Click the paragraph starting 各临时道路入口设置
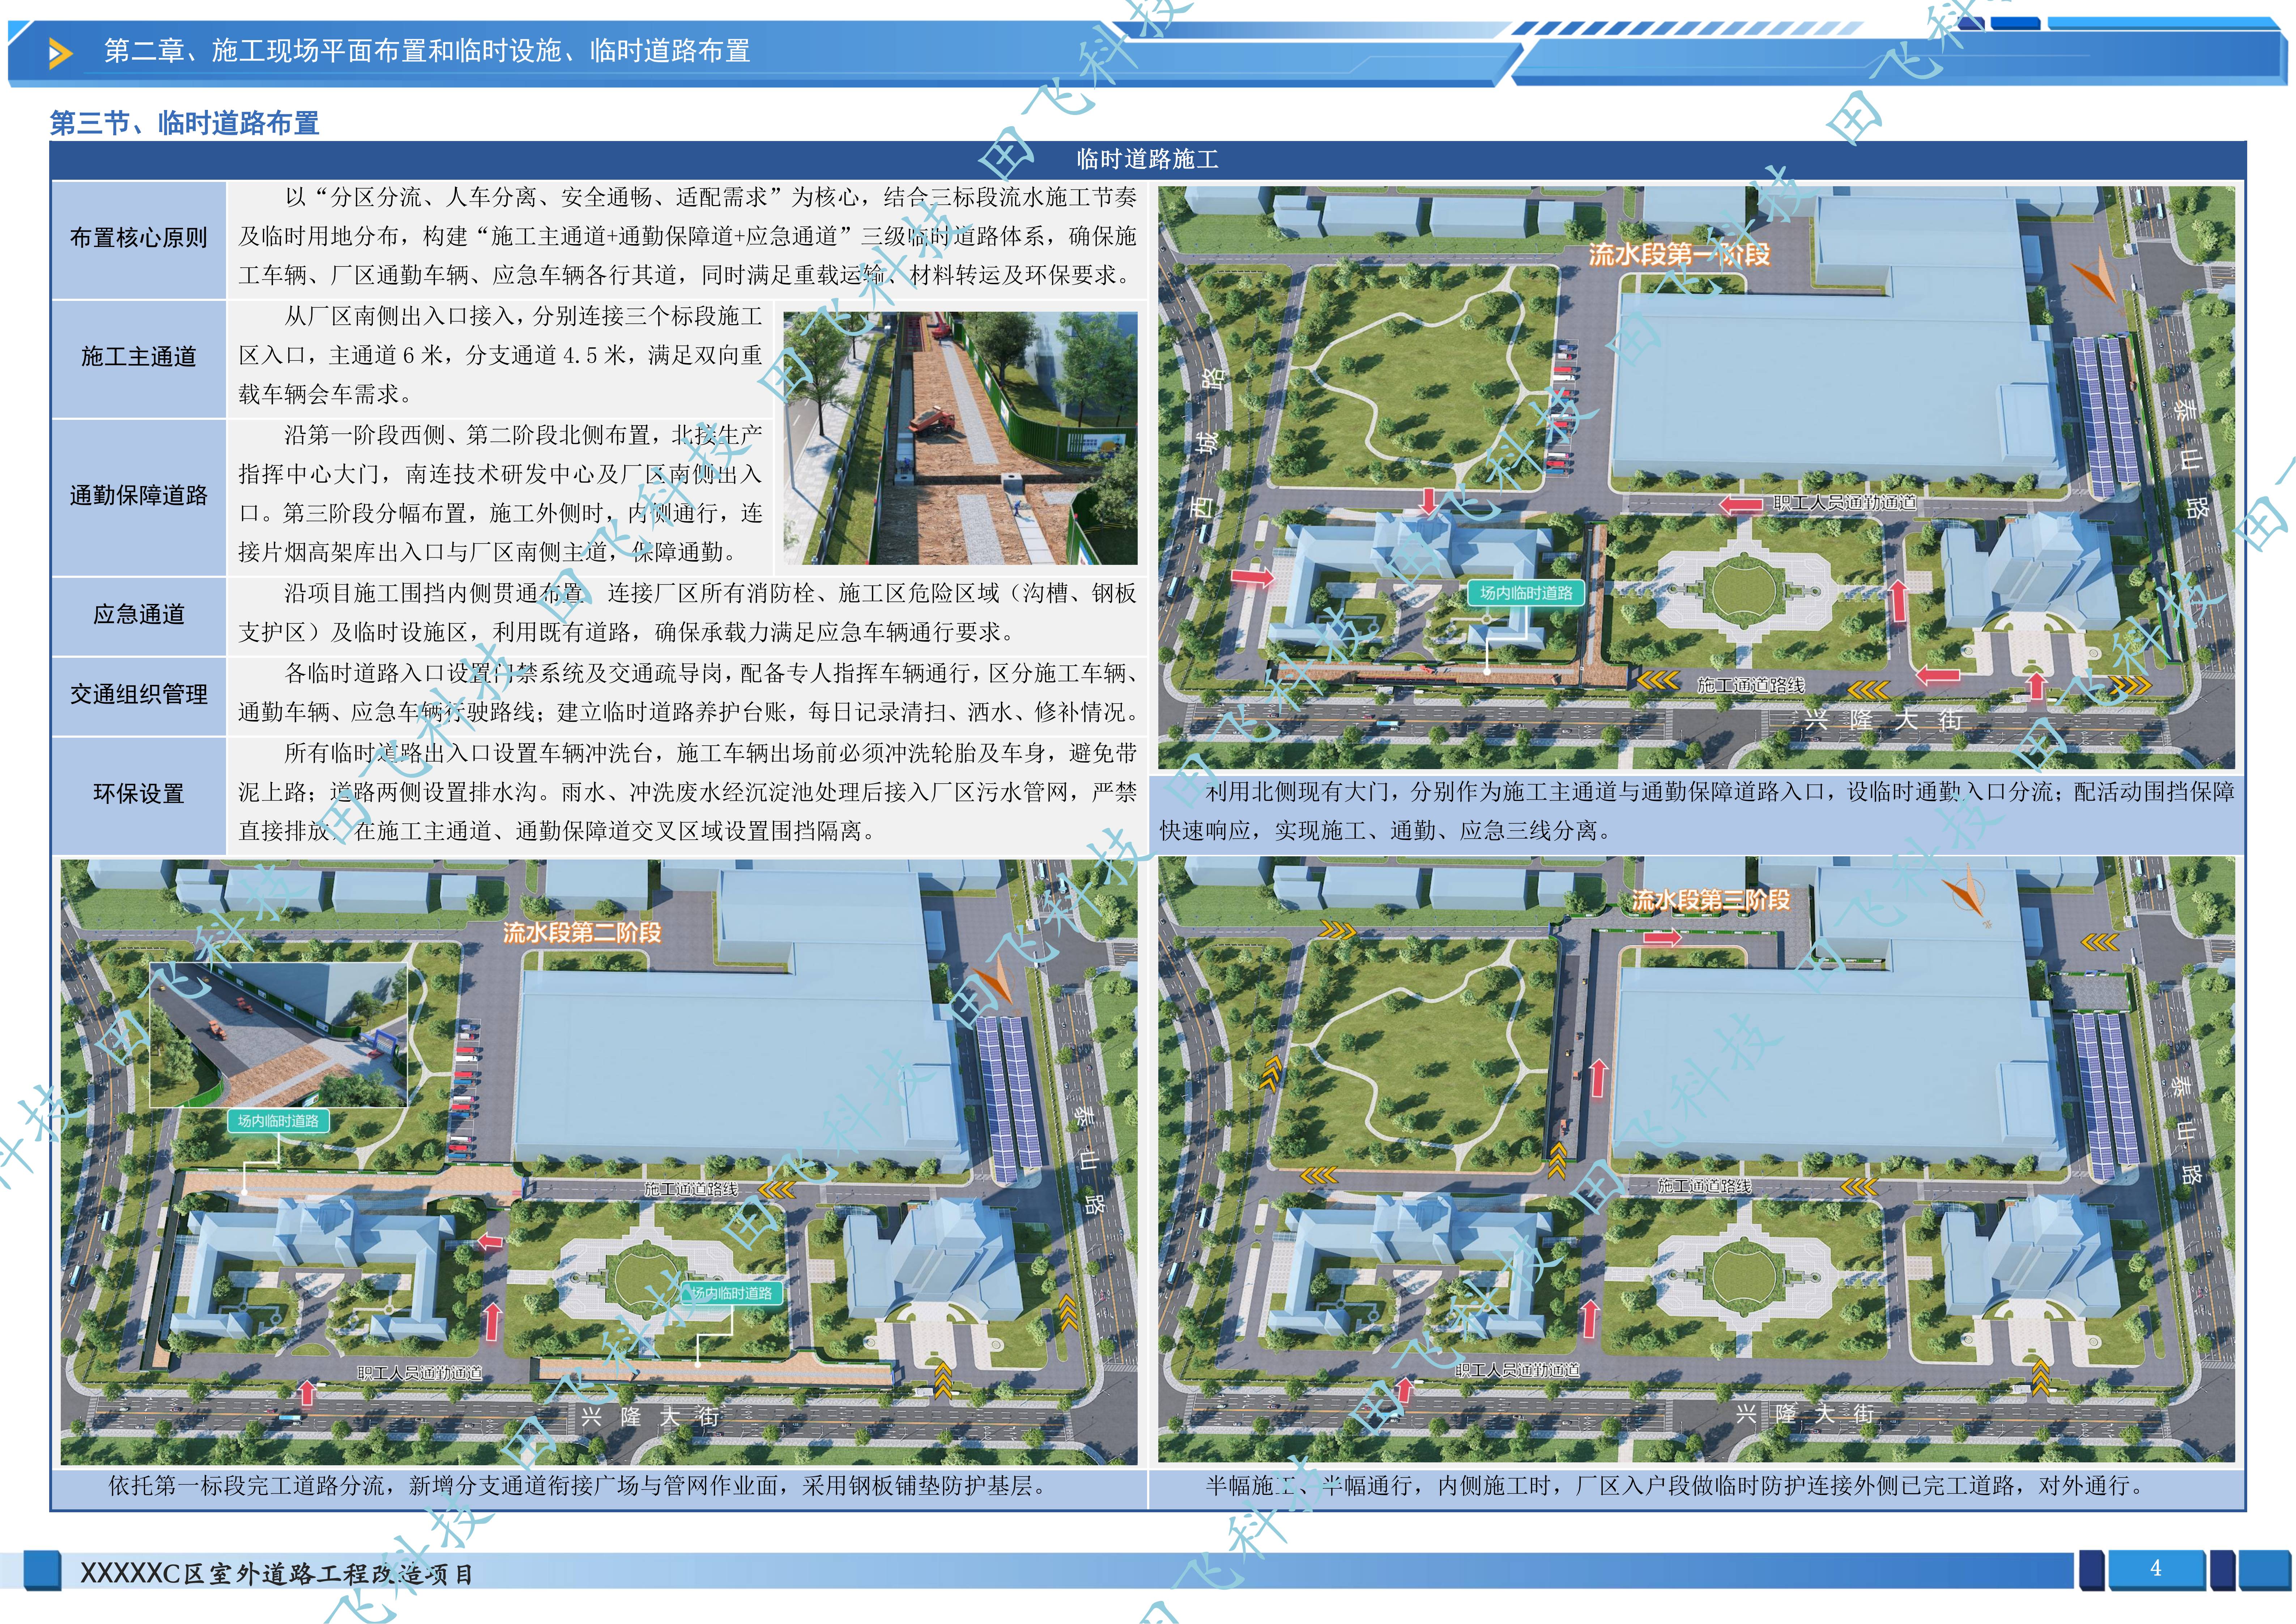The image size is (2296, 1624). [x=687, y=693]
